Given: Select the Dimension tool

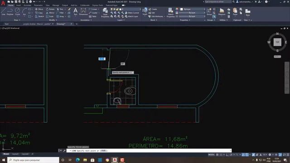Looking at the screenshot, I should coord(83,12).
